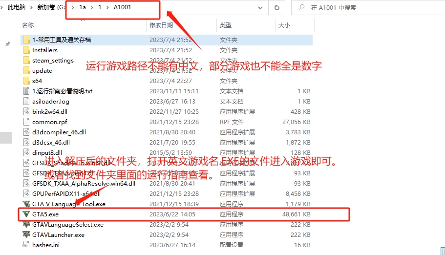This screenshot has width=445, height=255.
Task: Click the bink2w64.dll file icon
Action: tap(26, 111)
